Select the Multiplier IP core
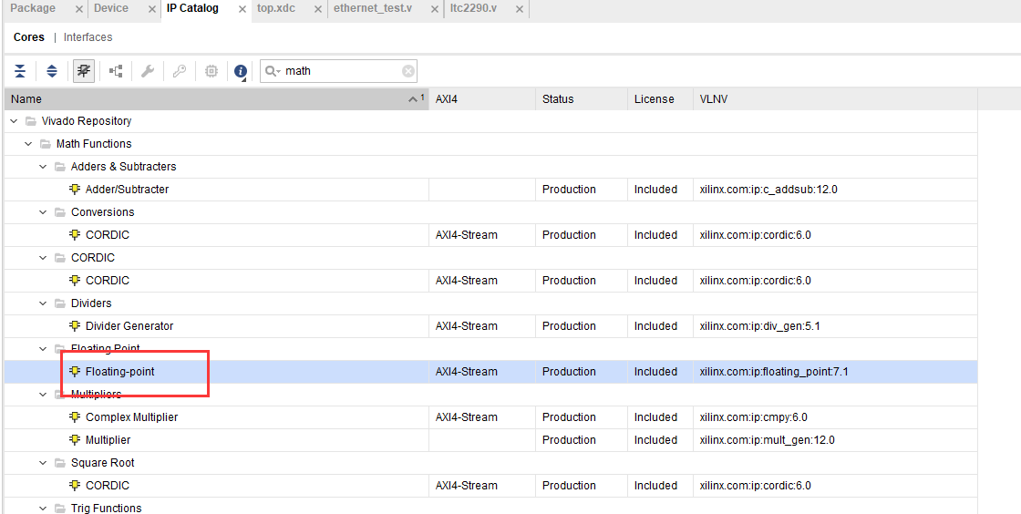This screenshot has width=1021, height=514. (x=108, y=440)
